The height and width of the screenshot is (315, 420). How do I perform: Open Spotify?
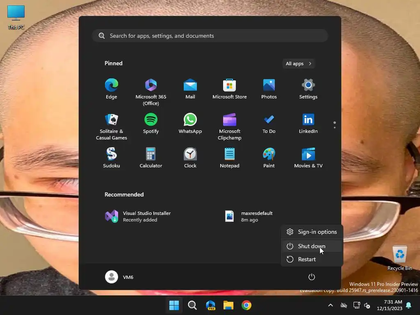[151, 124]
